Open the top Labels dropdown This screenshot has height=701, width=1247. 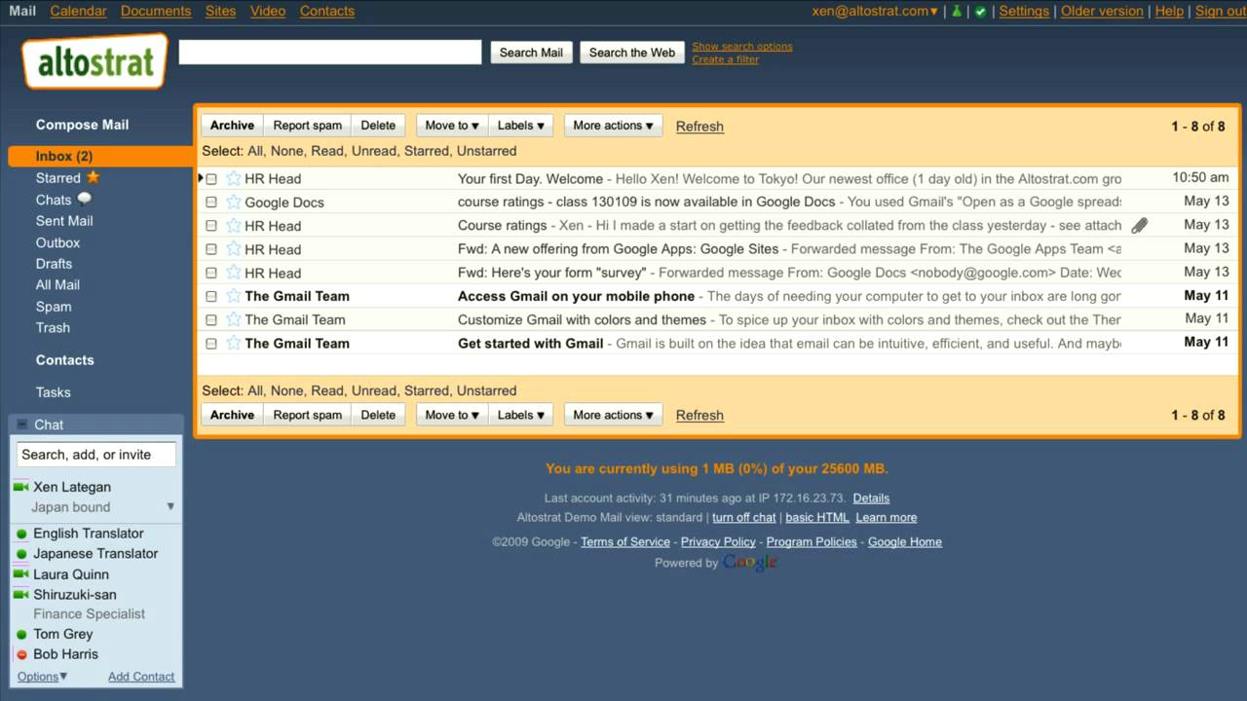(x=521, y=126)
